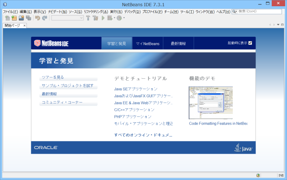
Task: Open the PHPアプリケーション link
Action: 133,117
